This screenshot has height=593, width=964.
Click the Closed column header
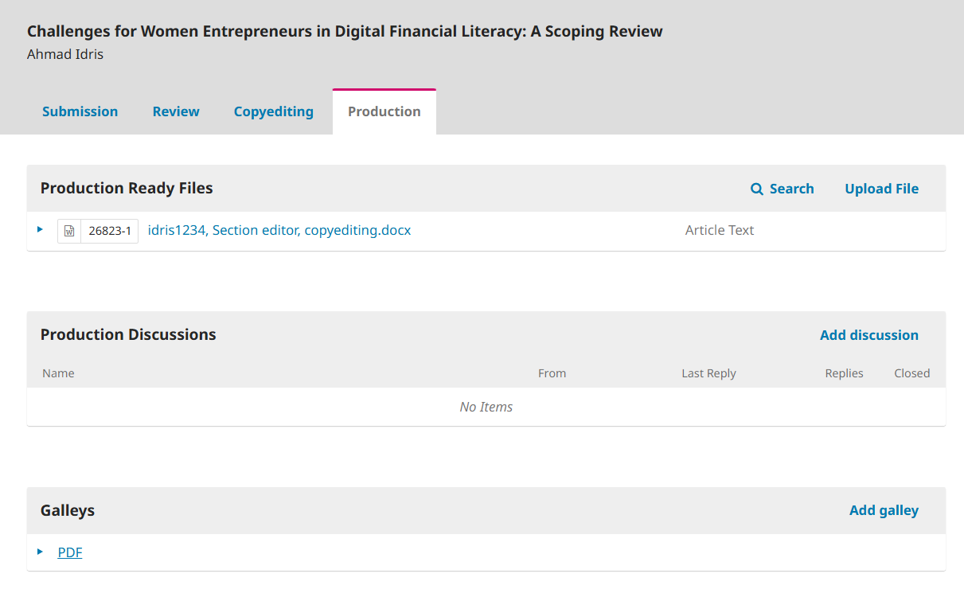pyautogui.click(x=911, y=373)
